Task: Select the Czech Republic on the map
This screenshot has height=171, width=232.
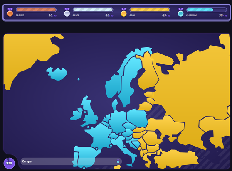Action: click(x=129, y=125)
